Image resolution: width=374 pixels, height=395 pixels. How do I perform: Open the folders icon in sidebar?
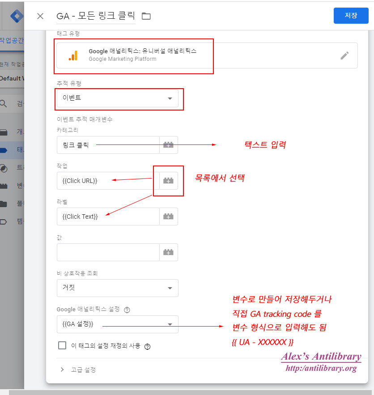click(4, 204)
